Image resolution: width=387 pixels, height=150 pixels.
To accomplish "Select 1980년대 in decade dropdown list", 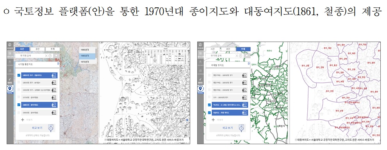I will pyautogui.click(x=87, y=56).
